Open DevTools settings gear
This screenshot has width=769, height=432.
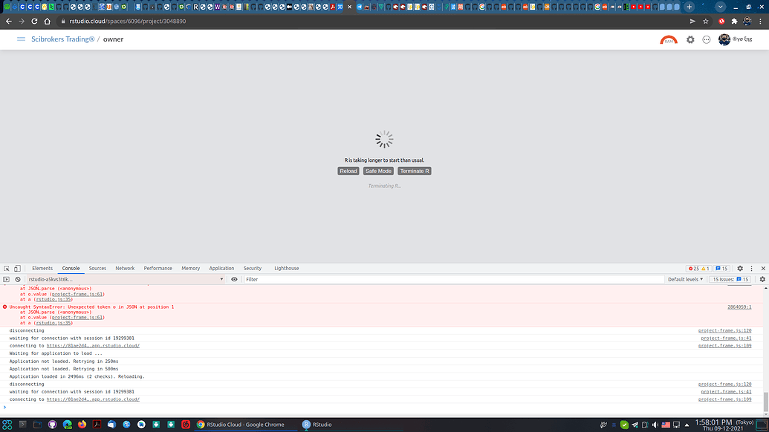(740, 269)
